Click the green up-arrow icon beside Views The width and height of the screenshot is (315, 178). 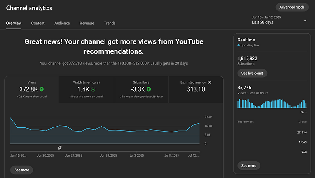pos(42,89)
